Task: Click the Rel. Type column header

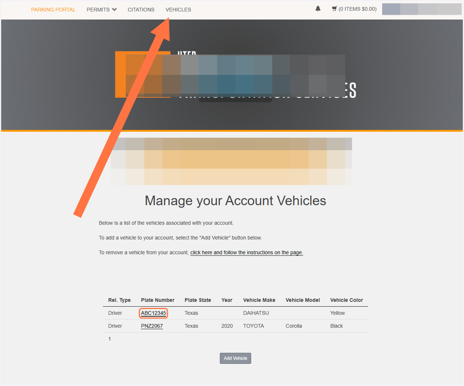Action: tap(119, 300)
